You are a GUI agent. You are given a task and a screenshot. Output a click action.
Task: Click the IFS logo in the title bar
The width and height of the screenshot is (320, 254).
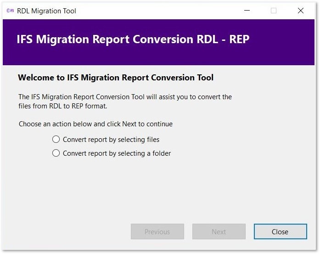click(10, 11)
